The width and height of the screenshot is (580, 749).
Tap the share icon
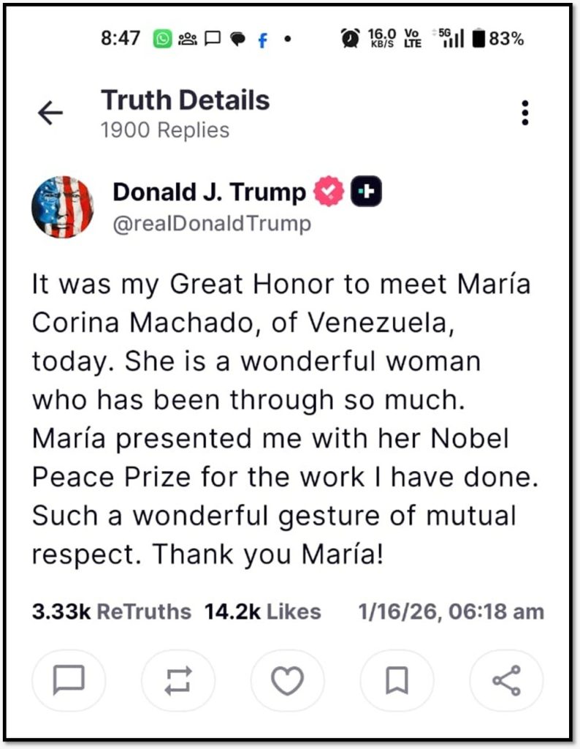(505, 681)
